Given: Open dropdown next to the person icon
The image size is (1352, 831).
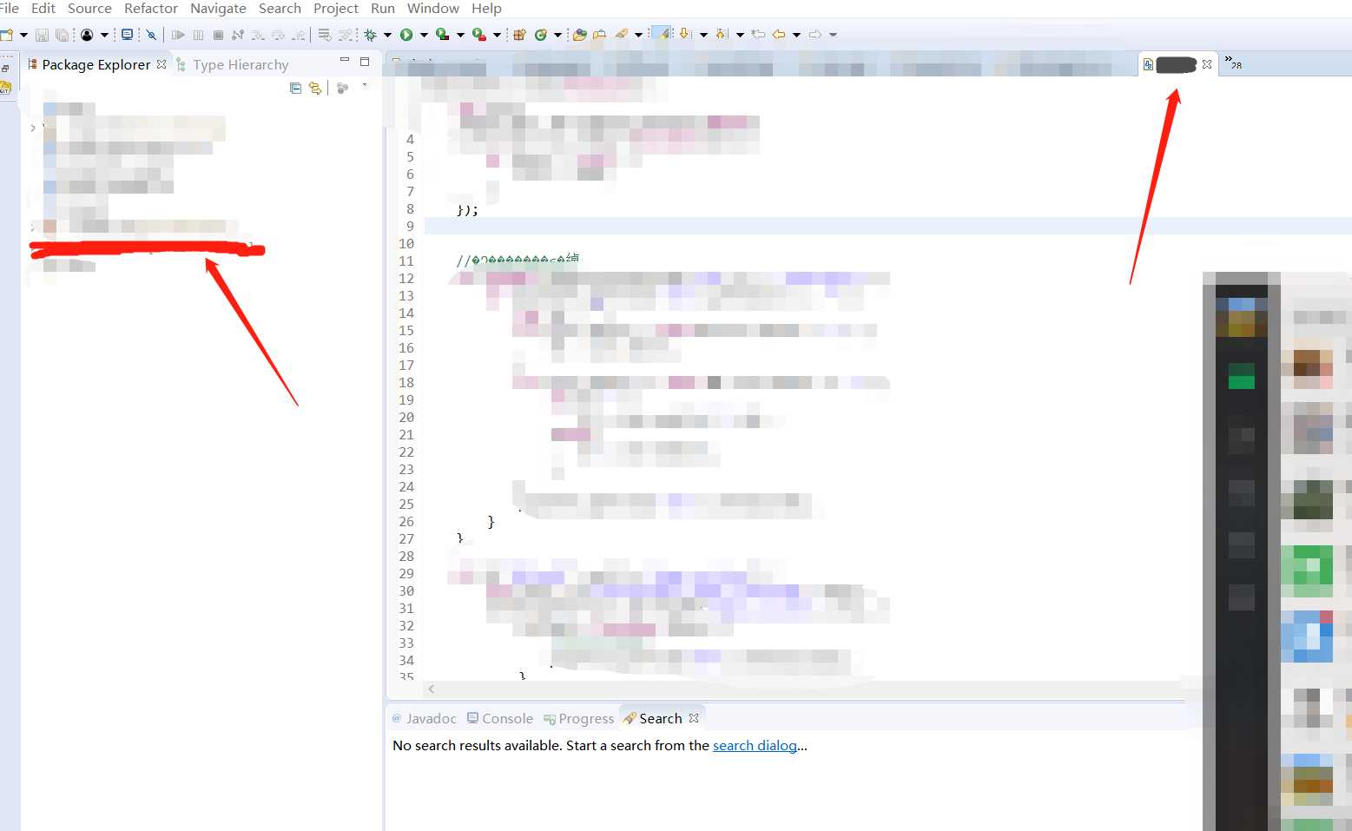Looking at the screenshot, I should [x=104, y=35].
